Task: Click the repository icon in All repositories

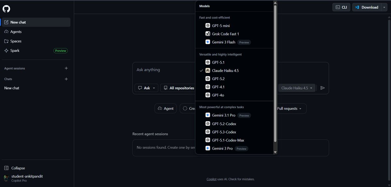Action: pyautogui.click(x=166, y=88)
